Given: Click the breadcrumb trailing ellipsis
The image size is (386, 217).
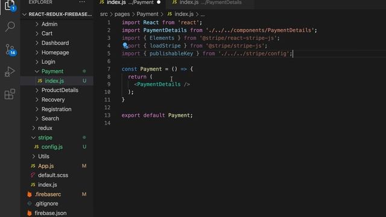Looking at the screenshot, I should pyautogui.click(x=203, y=14).
